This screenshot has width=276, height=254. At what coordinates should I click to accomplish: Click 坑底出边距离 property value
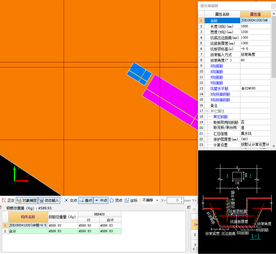coord(255,37)
